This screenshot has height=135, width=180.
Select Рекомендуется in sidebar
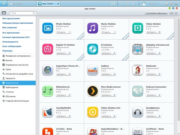[x=10, y=42]
